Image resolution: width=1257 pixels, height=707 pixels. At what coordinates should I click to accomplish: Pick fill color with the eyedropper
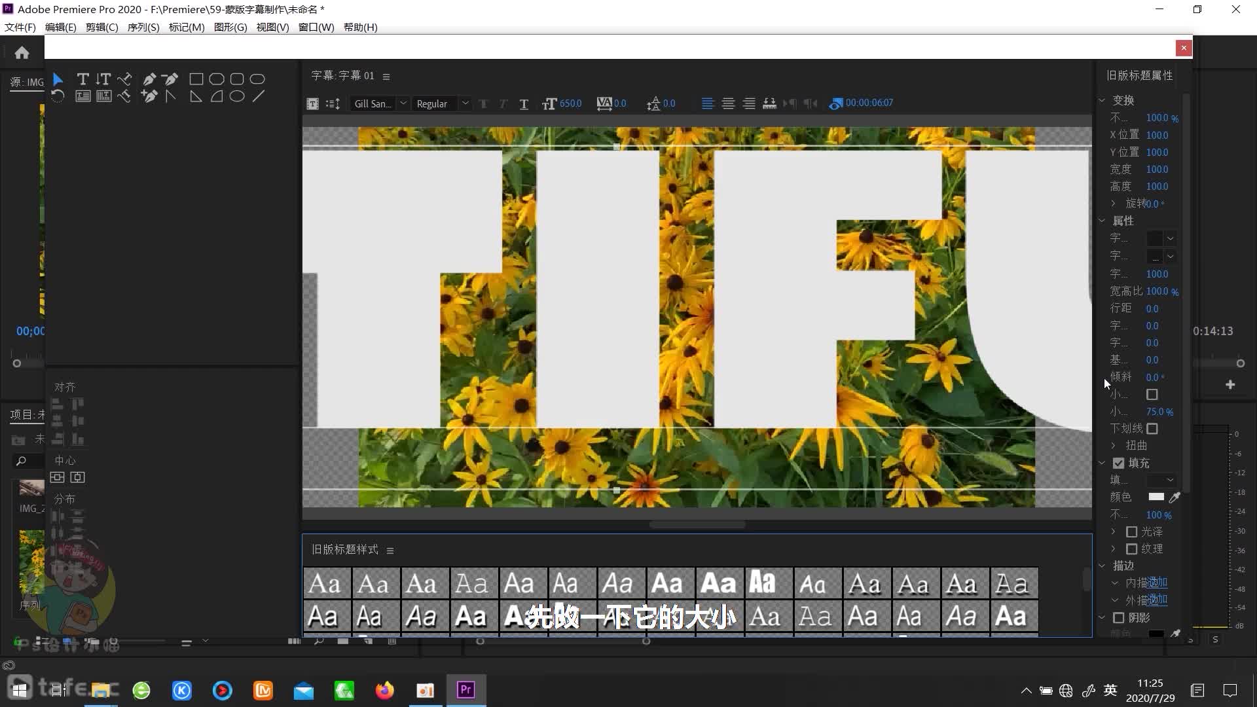[x=1175, y=498]
